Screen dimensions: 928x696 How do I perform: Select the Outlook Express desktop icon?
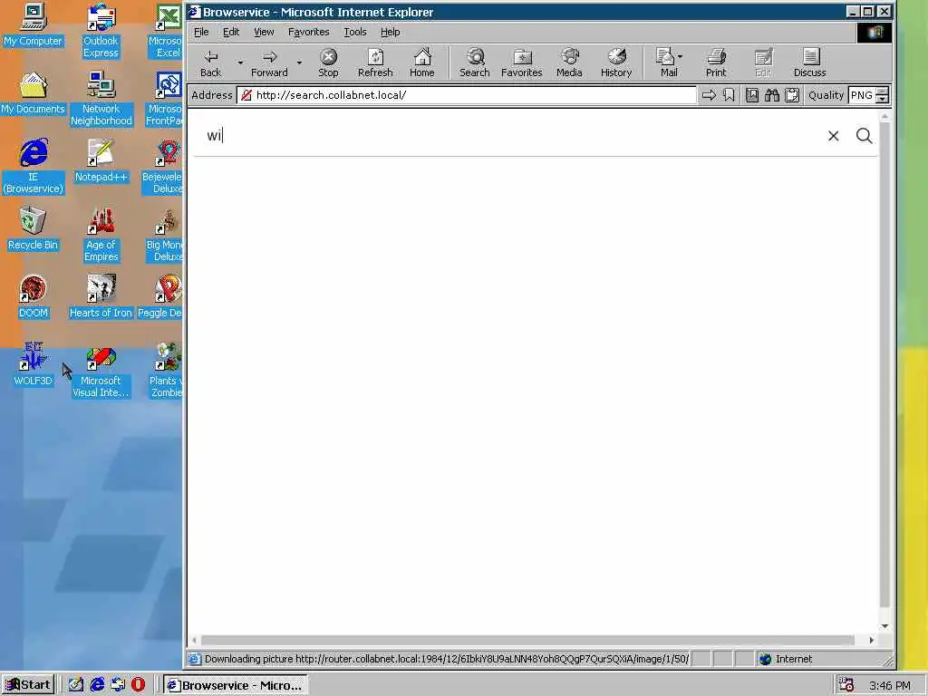tap(101, 31)
